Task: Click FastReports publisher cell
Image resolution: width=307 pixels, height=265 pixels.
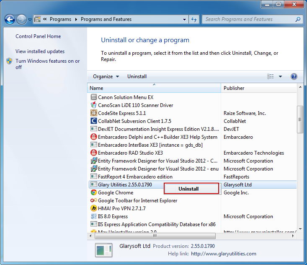Action: point(236,177)
